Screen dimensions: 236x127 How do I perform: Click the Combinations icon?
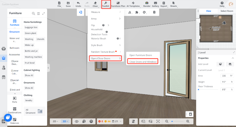click(14, 109)
